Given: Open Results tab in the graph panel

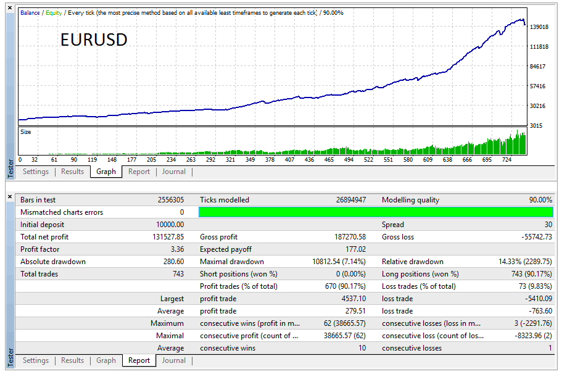Looking at the screenshot, I should tap(72, 172).
